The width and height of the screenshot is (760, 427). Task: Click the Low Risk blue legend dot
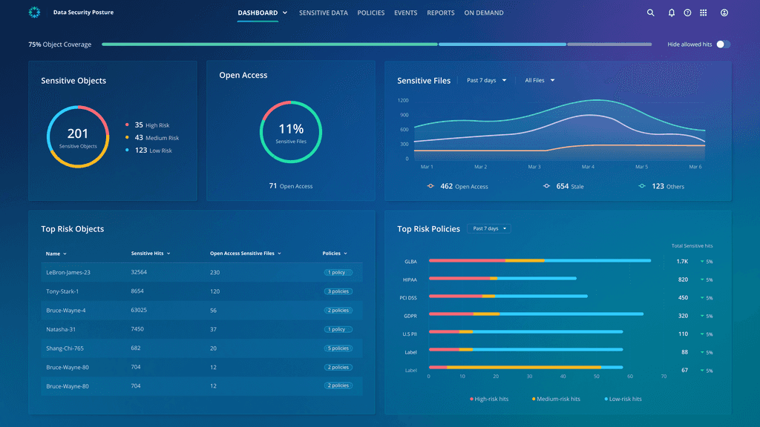[x=127, y=150]
